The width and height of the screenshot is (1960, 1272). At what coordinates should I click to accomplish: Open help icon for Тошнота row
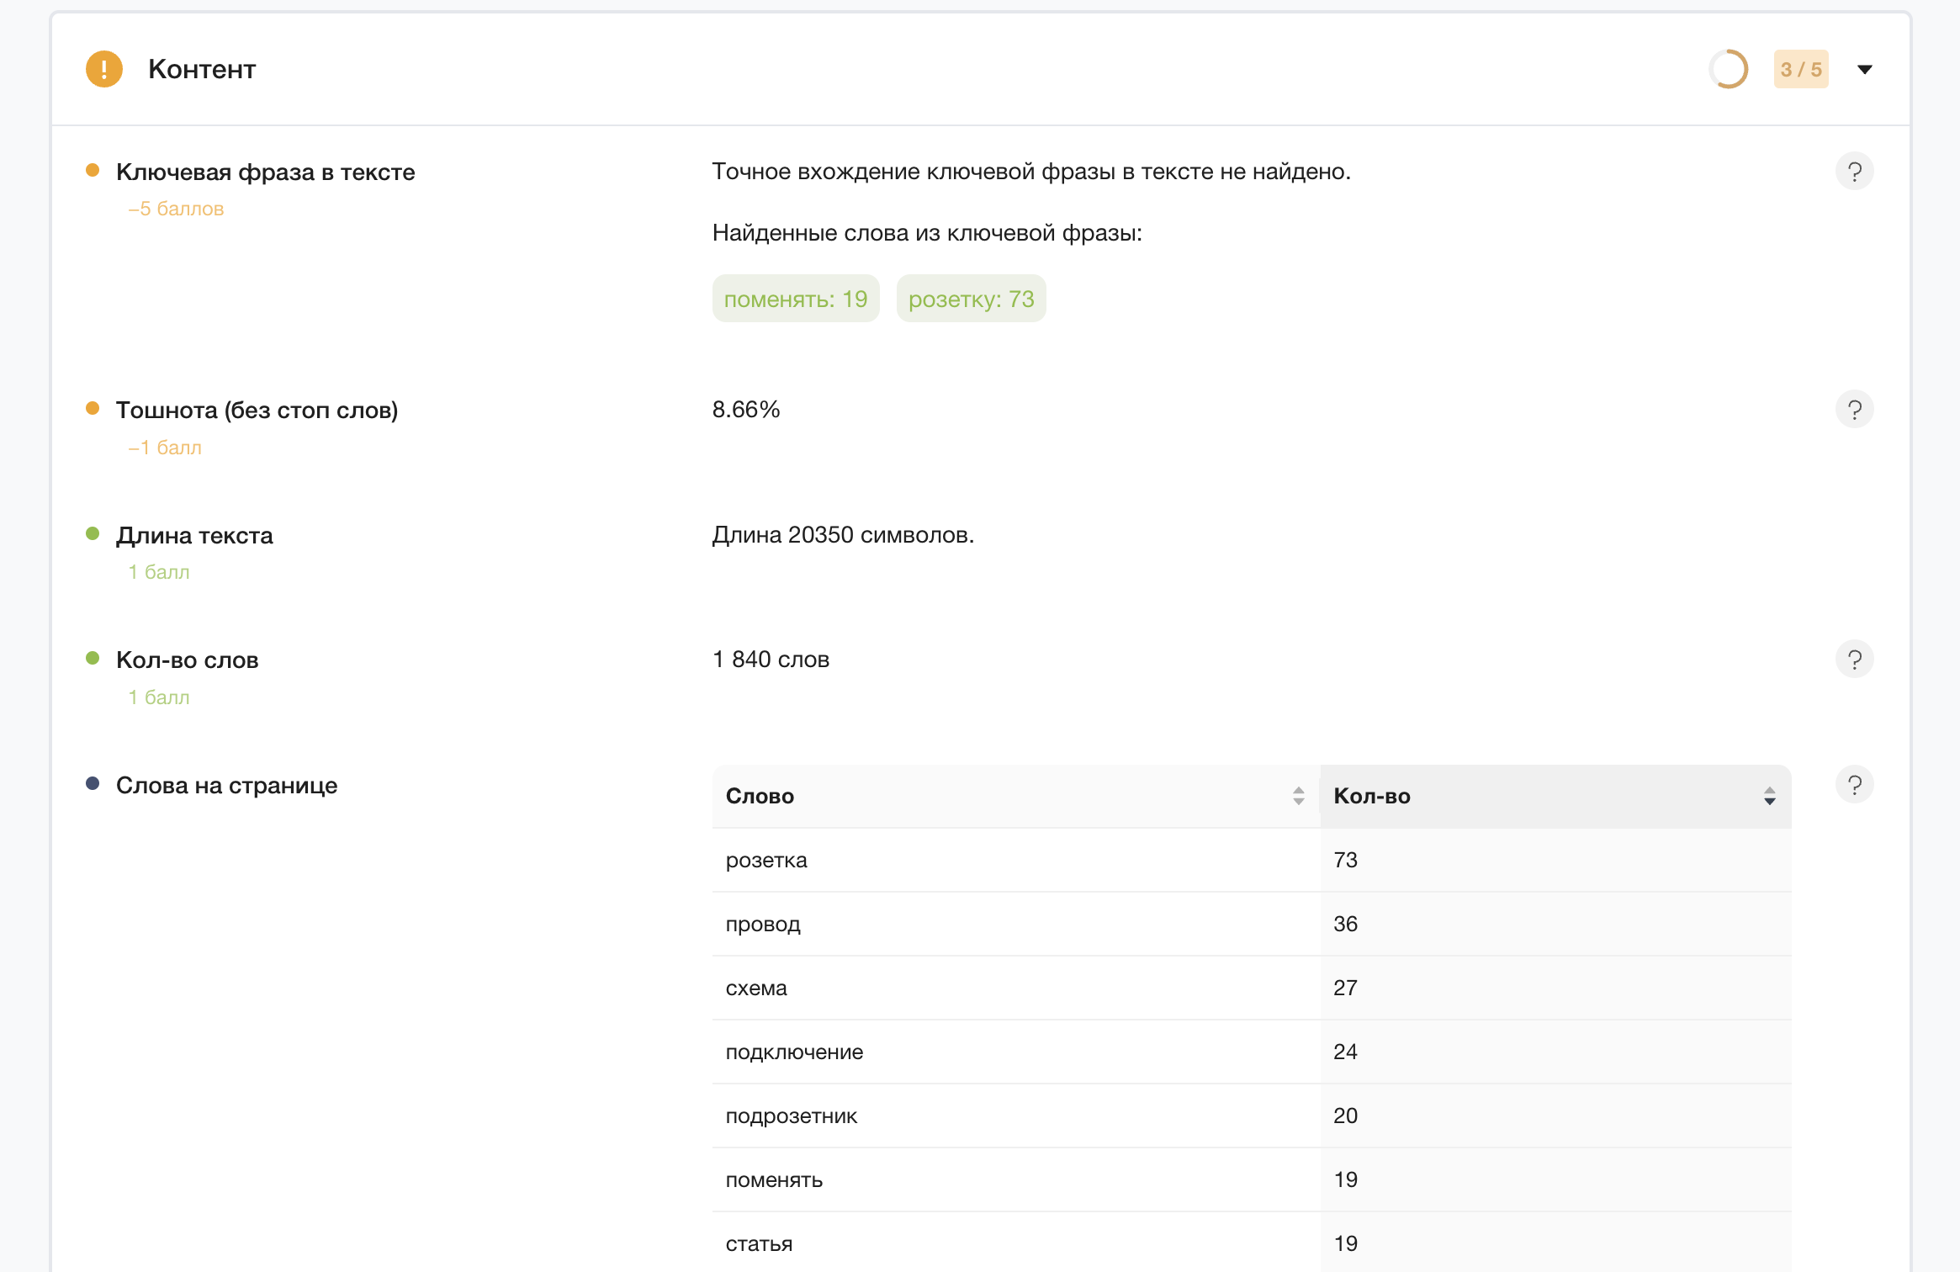point(1854,410)
